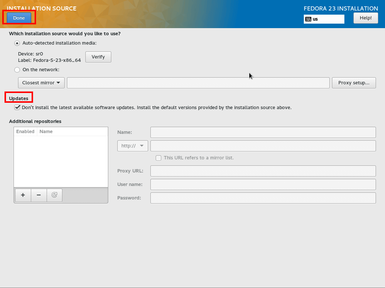Toggle the Don't install latest updates checkbox

coord(17,108)
